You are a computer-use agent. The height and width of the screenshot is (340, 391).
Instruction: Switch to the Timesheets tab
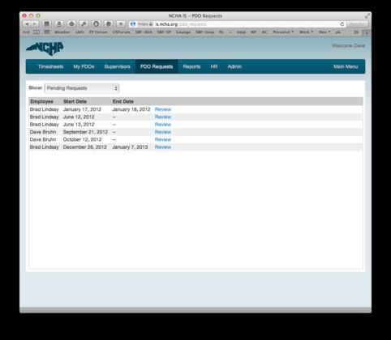pyautogui.click(x=50, y=66)
